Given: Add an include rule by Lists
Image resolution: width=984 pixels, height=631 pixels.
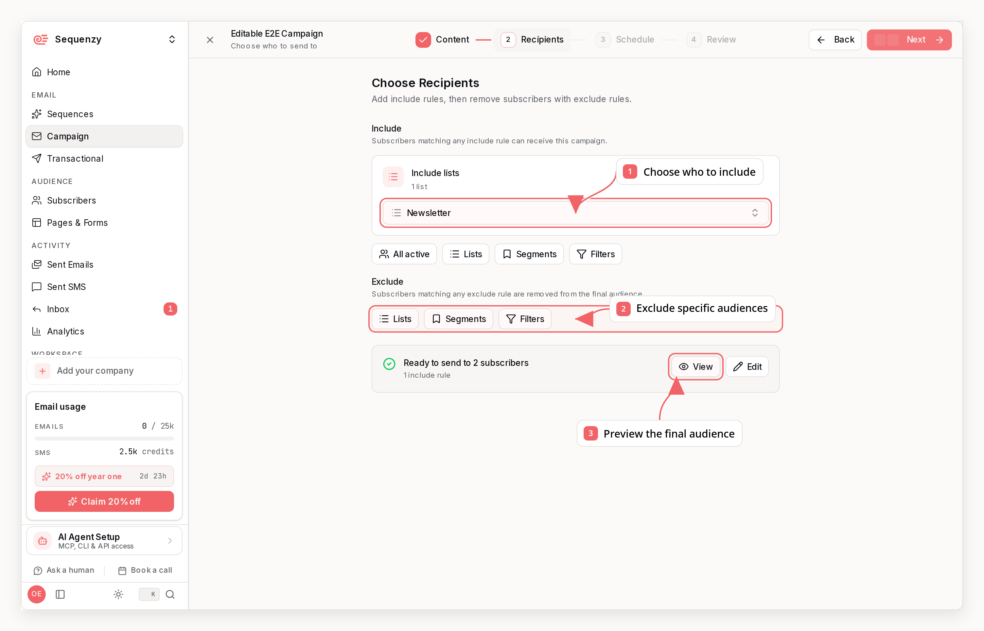Looking at the screenshot, I should pos(466,254).
